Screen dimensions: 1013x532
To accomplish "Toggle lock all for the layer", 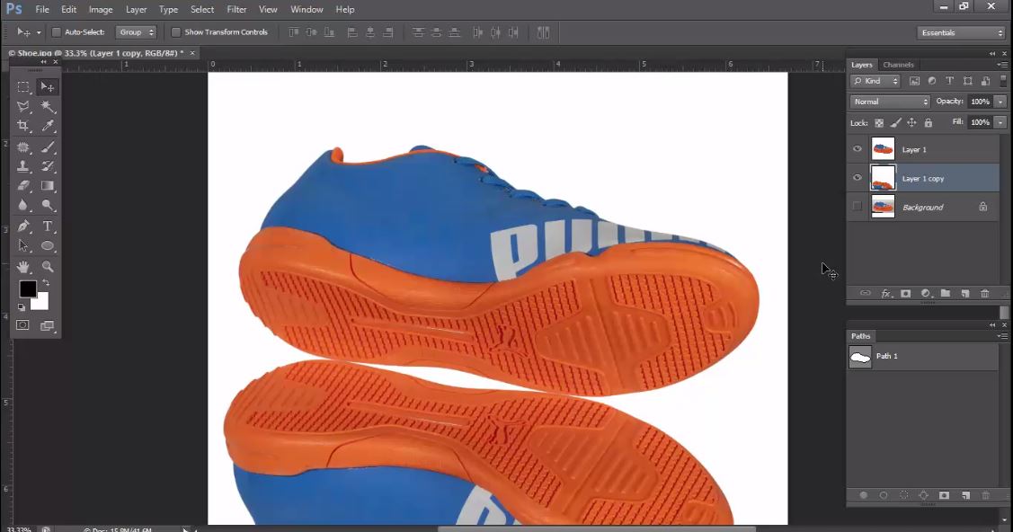I will click(929, 123).
